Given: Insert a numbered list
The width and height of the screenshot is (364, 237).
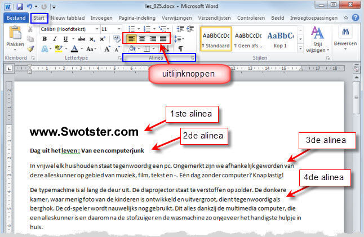Looking at the screenshot, I should coord(147,29).
